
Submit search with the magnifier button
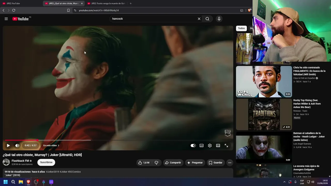(x=207, y=19)
